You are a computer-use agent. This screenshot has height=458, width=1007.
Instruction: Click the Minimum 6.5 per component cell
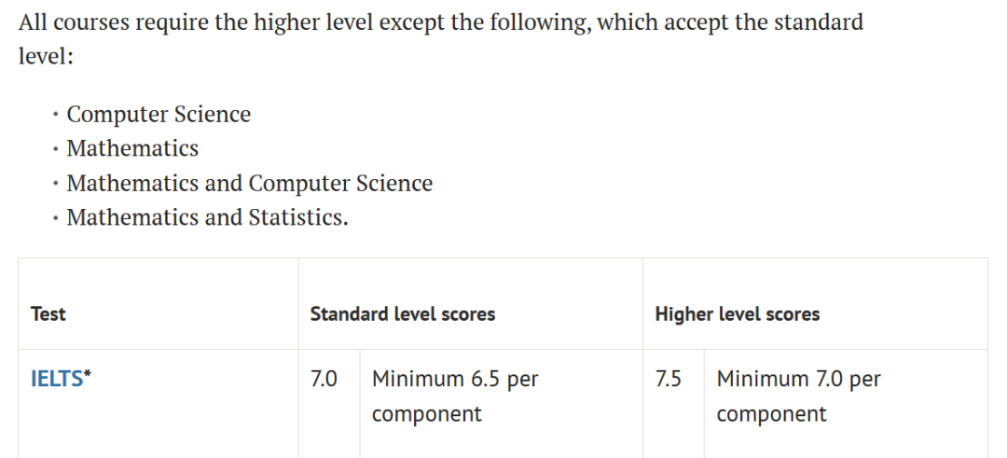(x=501, y=404)
